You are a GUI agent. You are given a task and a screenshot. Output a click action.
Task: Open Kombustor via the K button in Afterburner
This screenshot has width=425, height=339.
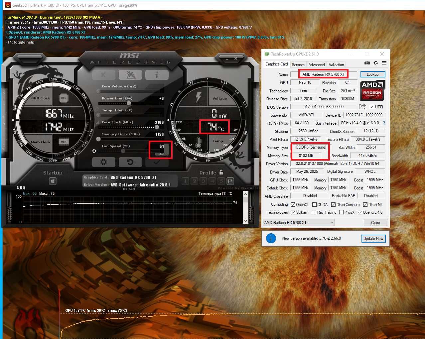click(x=103, y=75)
